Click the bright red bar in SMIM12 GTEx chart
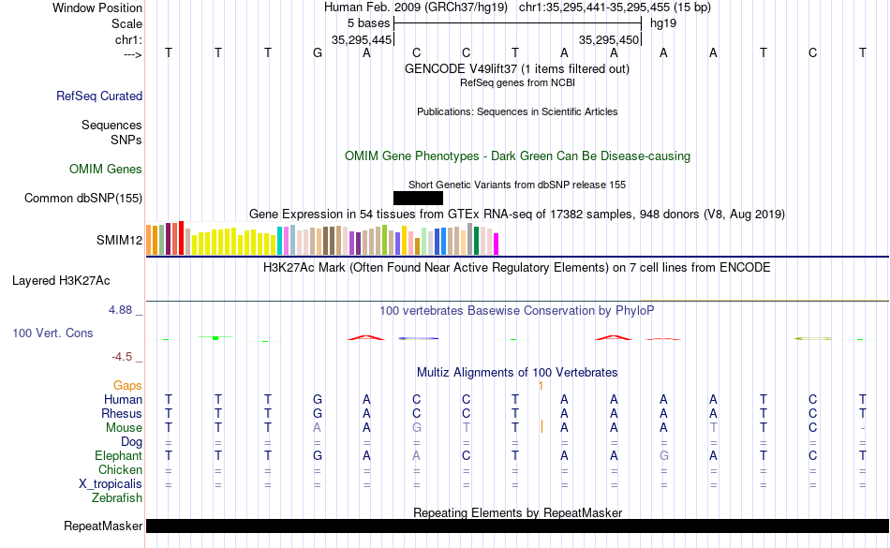 (x=181, y=238)
